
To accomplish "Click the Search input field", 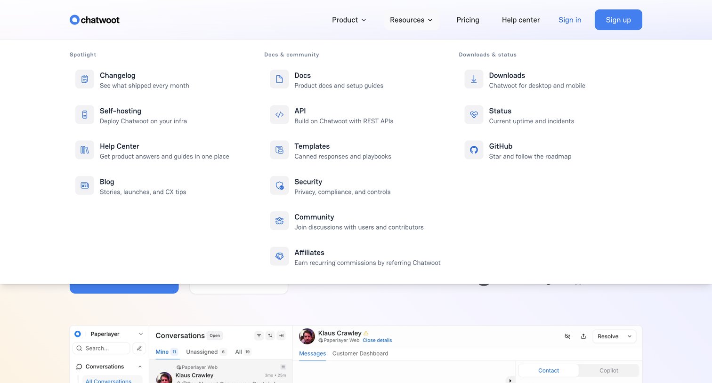I will [x=101, y=348].
